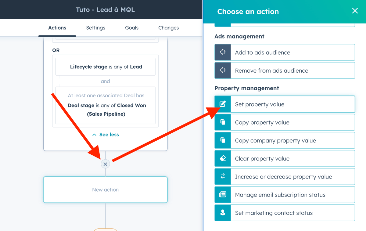Cancel the new action with the X node
The image size is (366, 231).
point(105,164)
